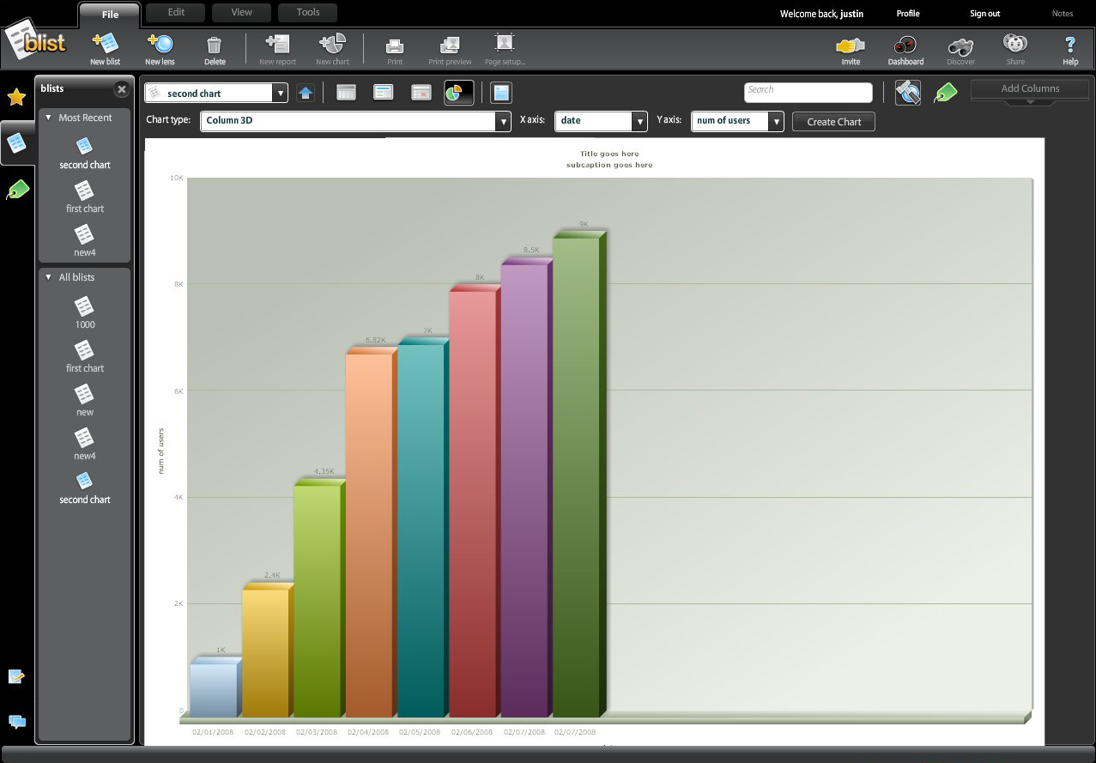
Task: Click the Create Chart button
Action: 833,122
